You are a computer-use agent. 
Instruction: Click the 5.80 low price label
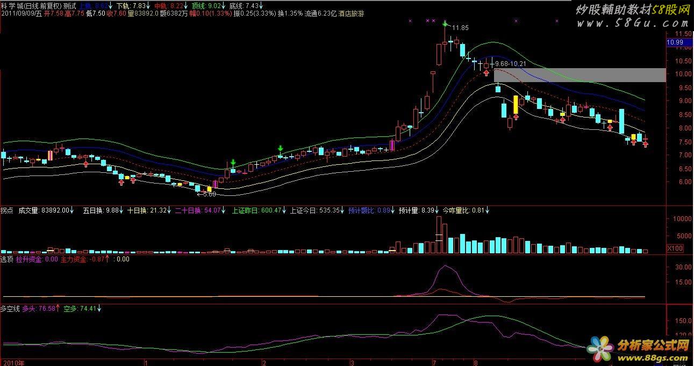coord(209,194)
